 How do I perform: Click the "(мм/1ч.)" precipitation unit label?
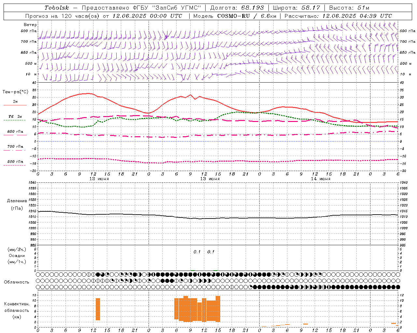[x=17, y=262]
